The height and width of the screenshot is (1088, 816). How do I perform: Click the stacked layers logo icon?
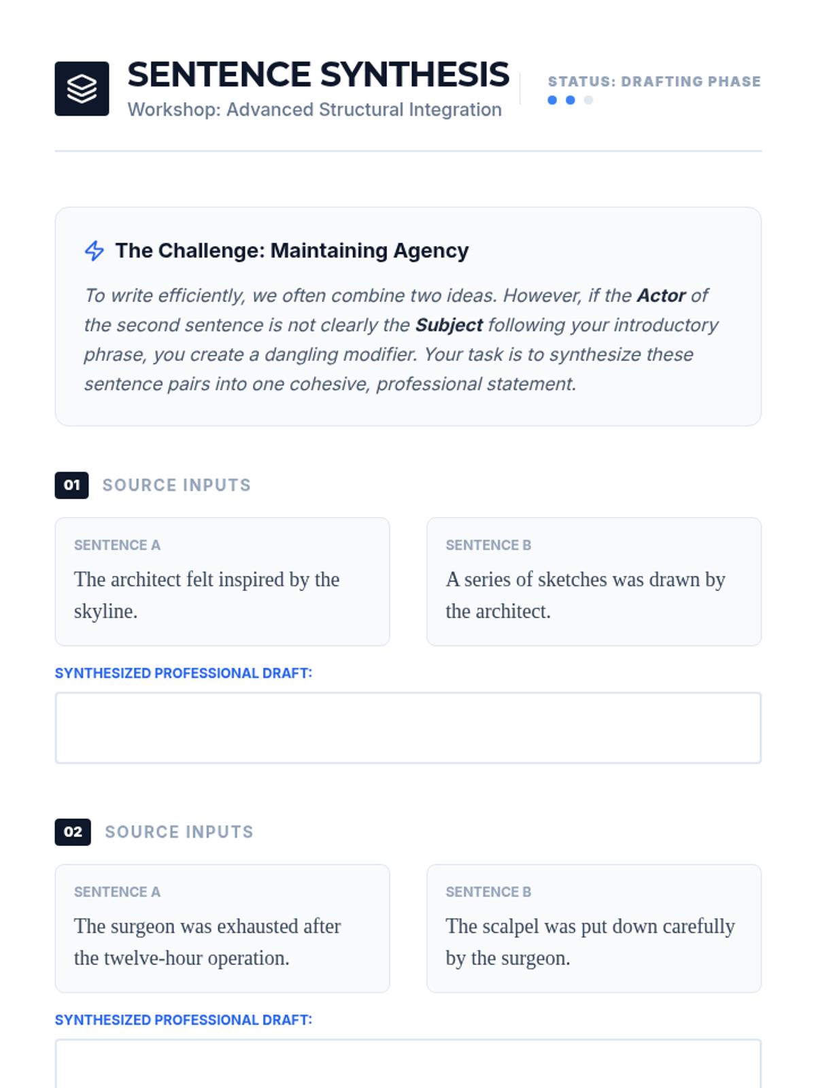[x=82, y=88]
